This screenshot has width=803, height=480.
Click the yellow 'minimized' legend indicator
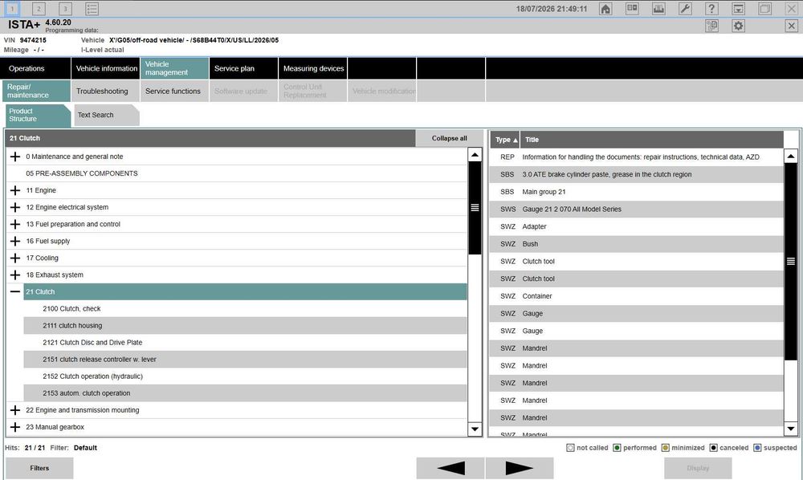tap(665, 448)
